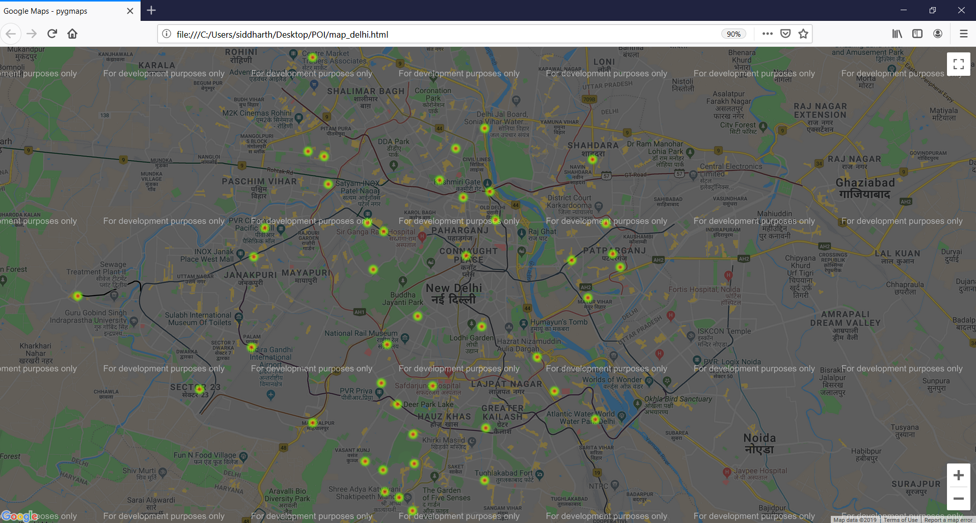Click the Map data ©2019 text
Viewport: 976px width, 523px height.
(855, 520)
